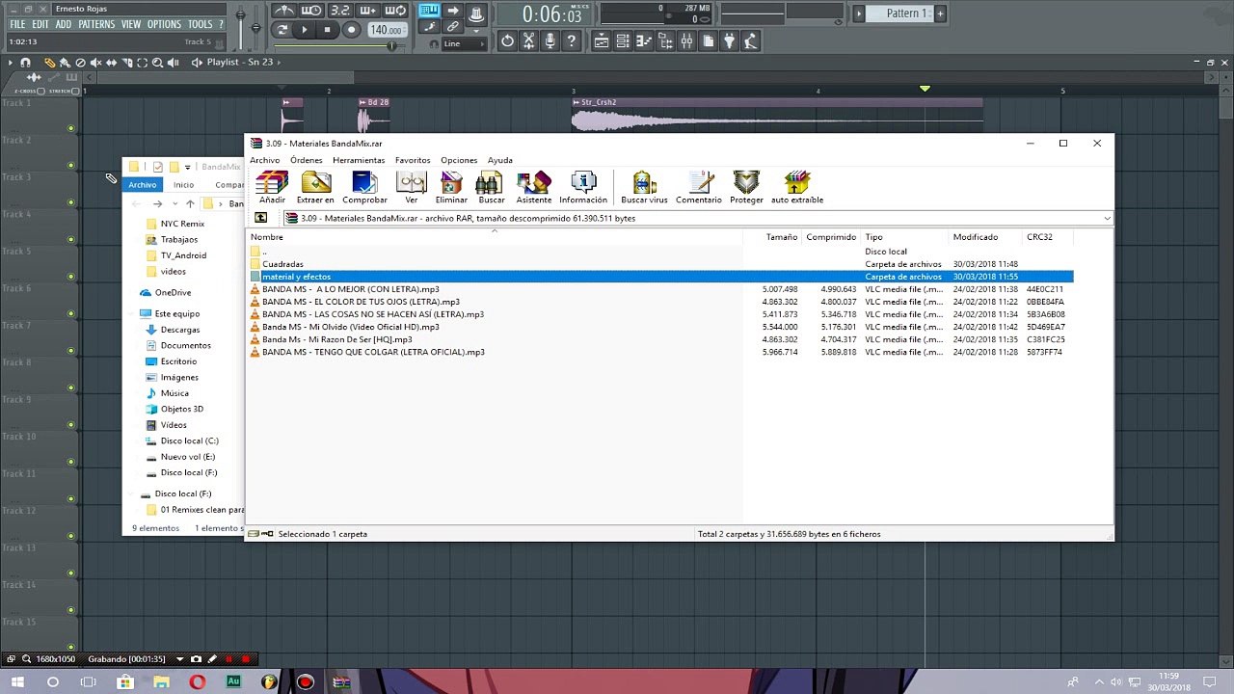Screen dimensions: 1234x694
Task: Toggle the Track 5 mute switch
Action: coord(70,277)
